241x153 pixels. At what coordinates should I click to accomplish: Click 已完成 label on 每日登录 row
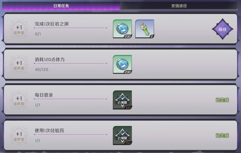[222, 100]
